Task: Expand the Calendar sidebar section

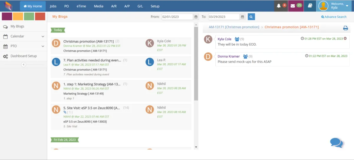Action: (x=24, y=37)
